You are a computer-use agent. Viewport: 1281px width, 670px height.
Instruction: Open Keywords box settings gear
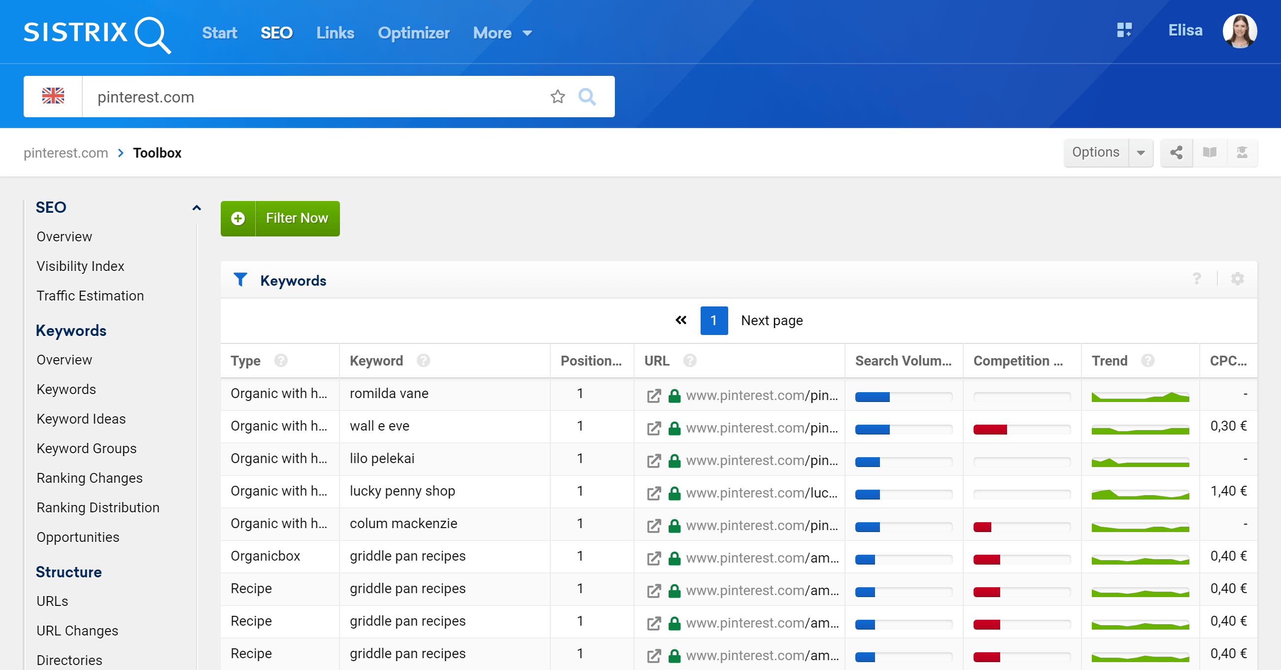[x=1237, y=278]
